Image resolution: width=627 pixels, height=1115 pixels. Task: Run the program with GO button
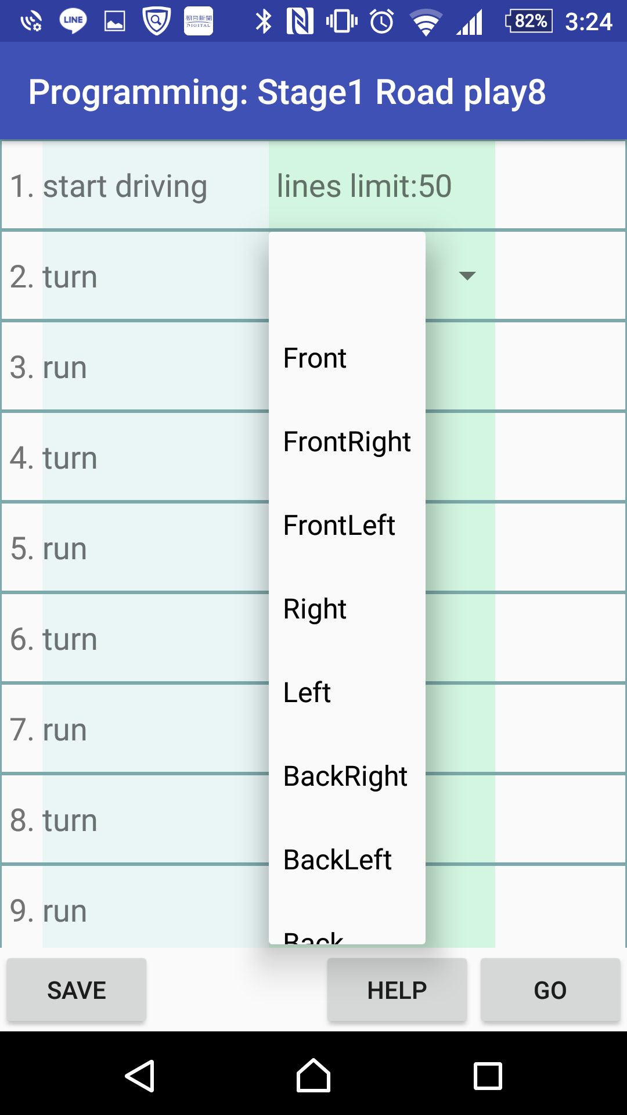(550, 990)
